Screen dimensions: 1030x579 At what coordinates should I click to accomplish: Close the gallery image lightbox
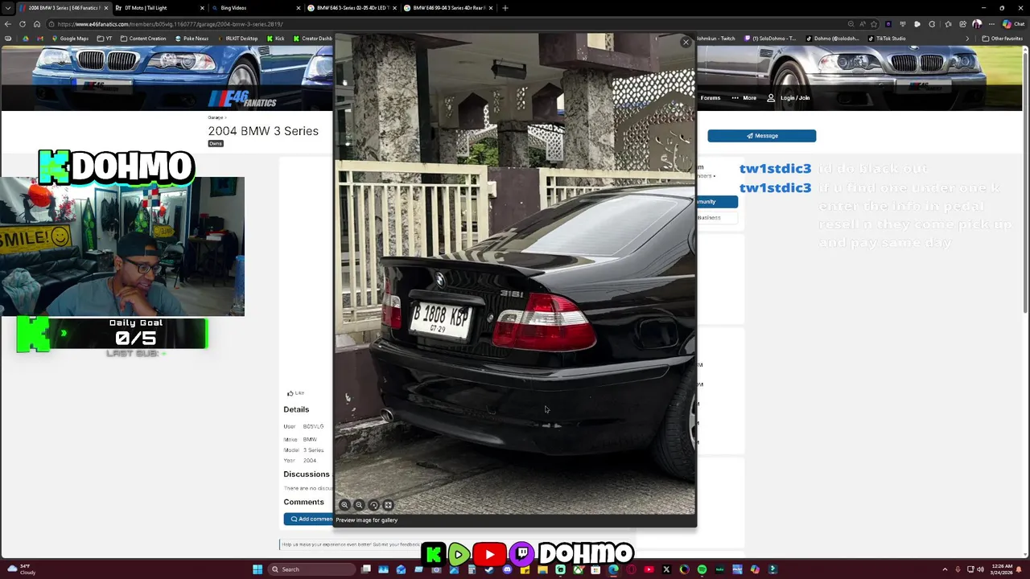686,42
